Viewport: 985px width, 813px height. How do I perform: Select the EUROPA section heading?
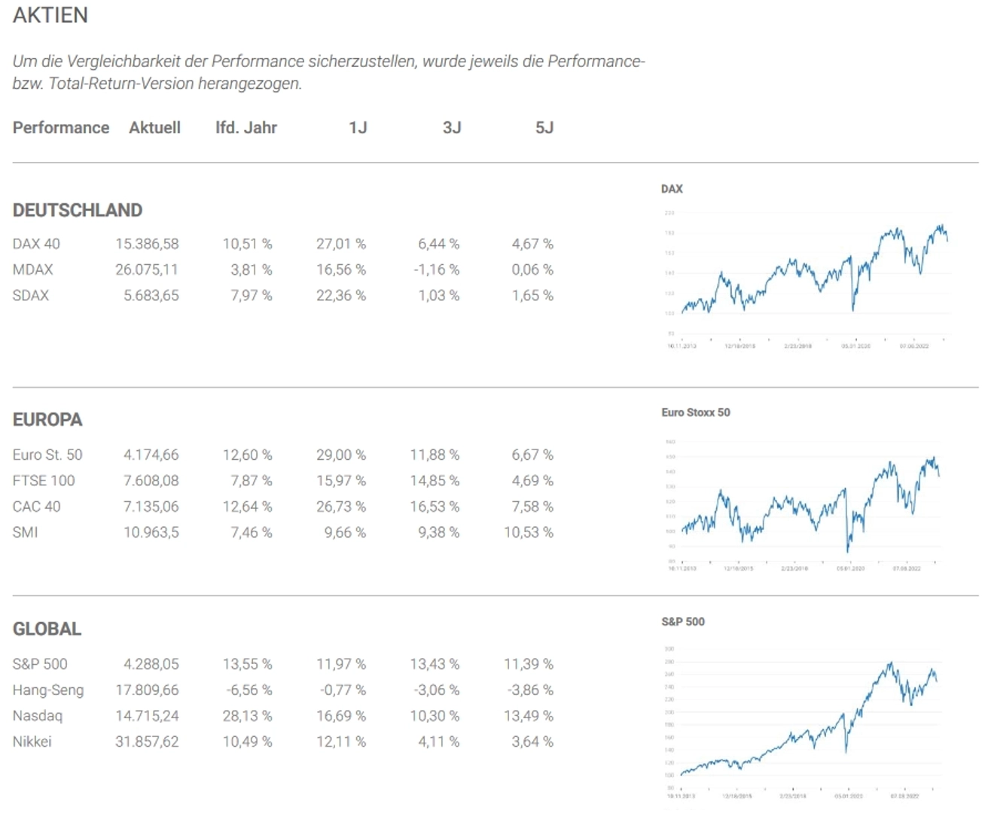tap(47, 419)
